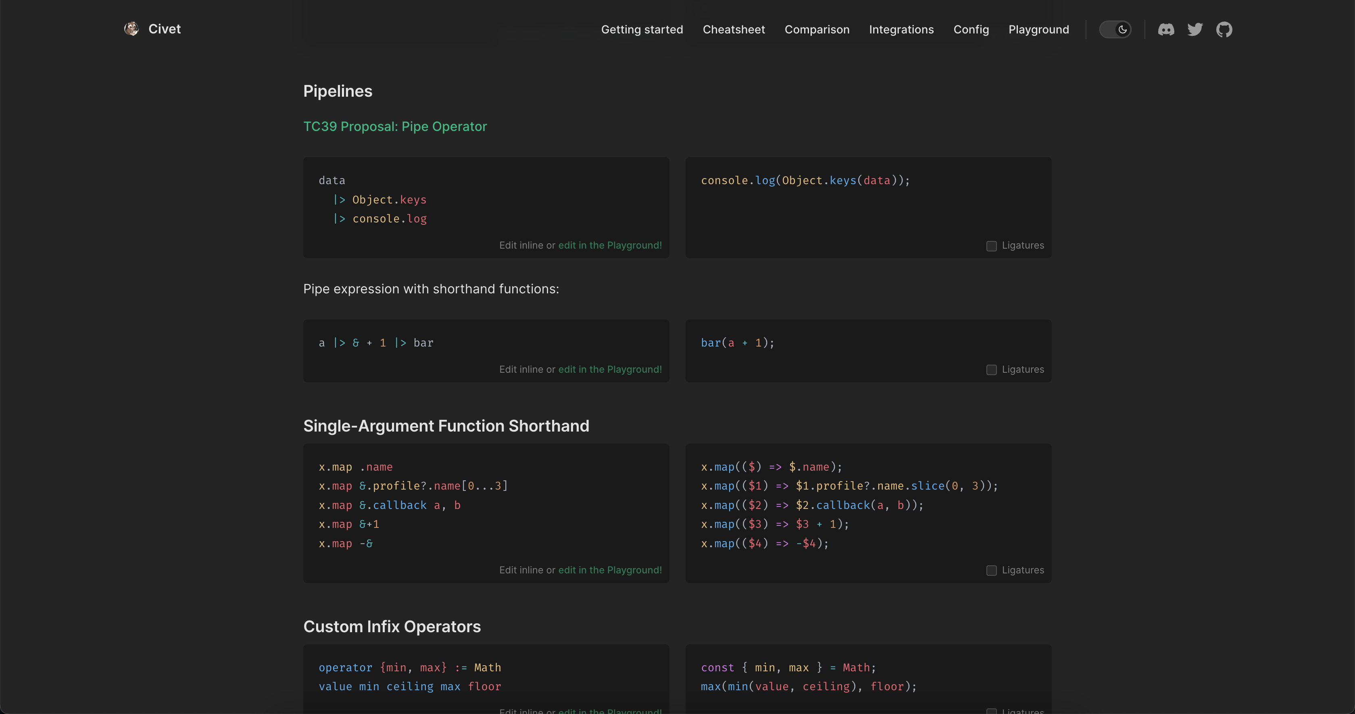Click 'Pipe expression with shorthand functions:' text
Screen dimensions: 1355x714
431,289
